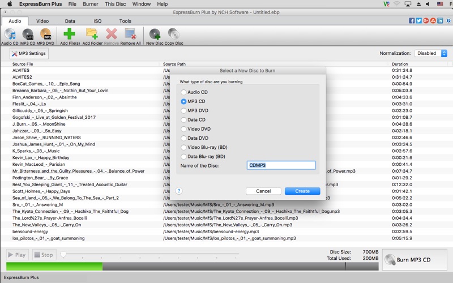The height and width of the screenshot is (283, 453).
Task: Click the Source Path column header
Action: [x=273, y=64]
